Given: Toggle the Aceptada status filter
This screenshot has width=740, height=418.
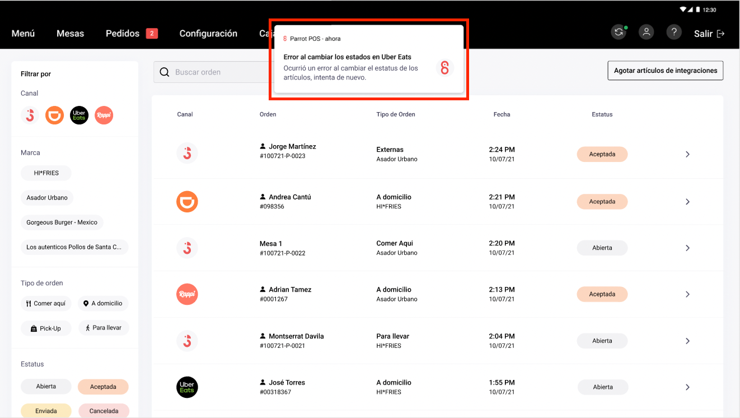Looking at the screenshot, I should (x=103, y=387).
